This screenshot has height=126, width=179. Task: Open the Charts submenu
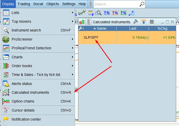point(38,57)
